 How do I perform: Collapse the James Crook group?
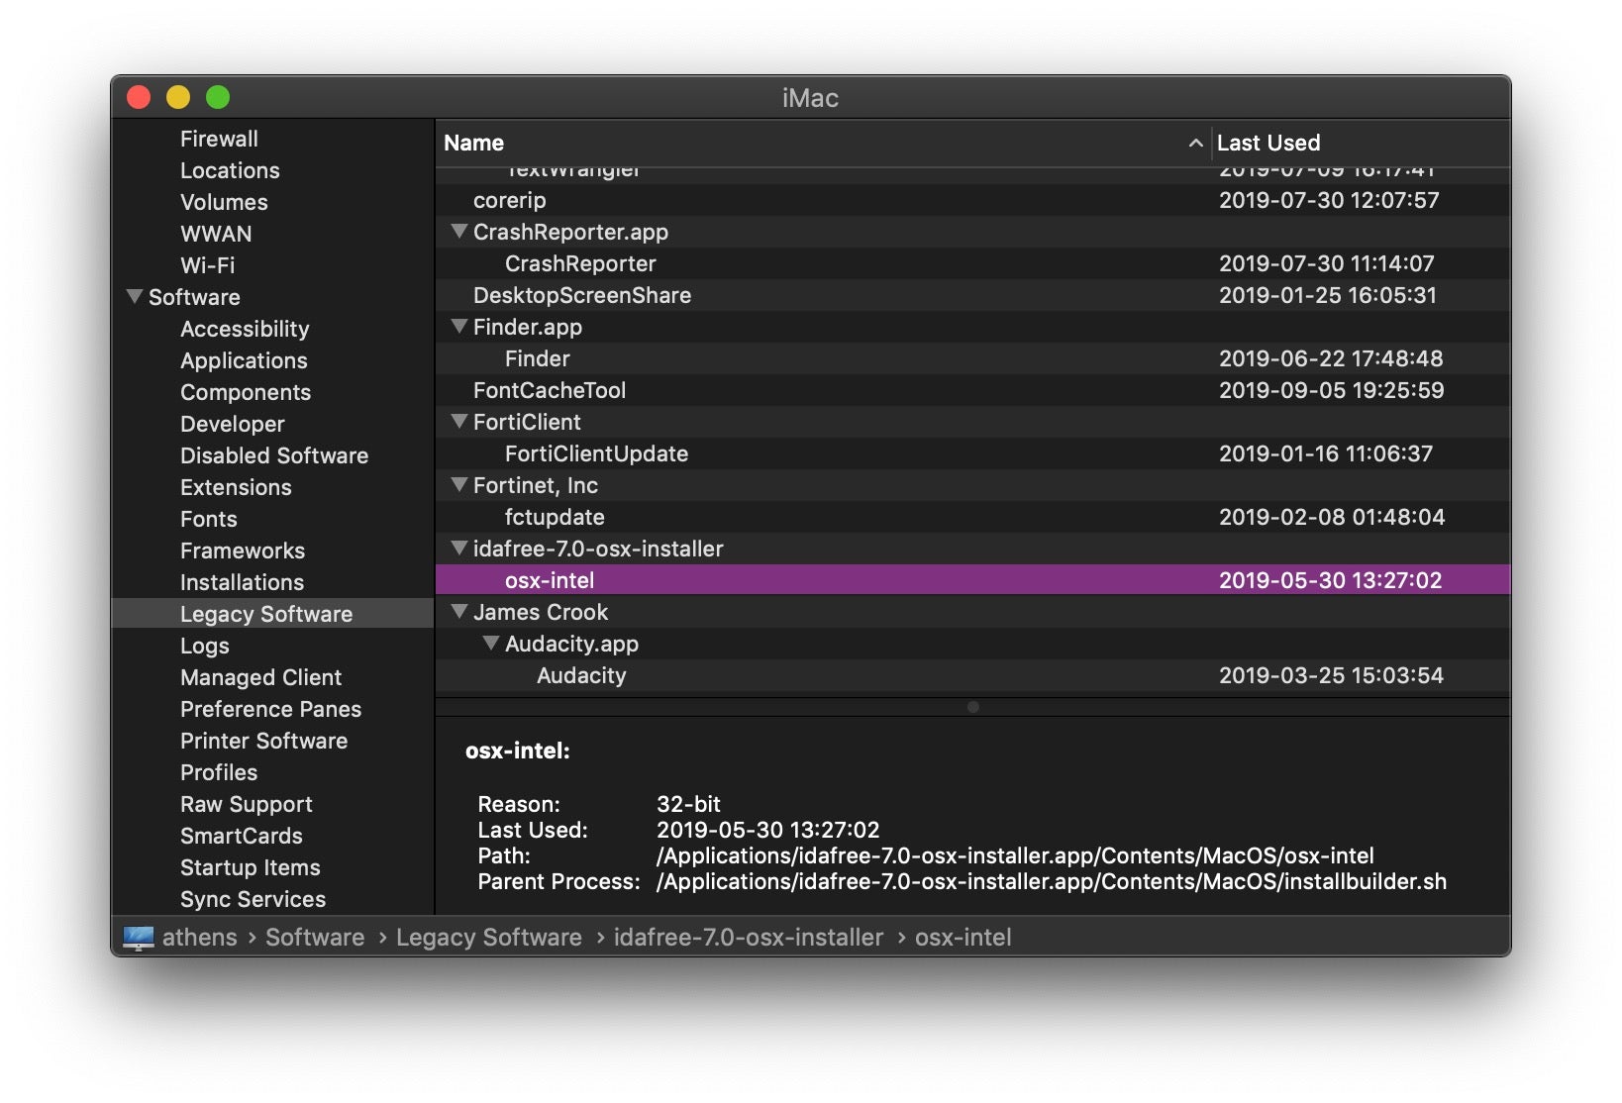(x=458, y=612)
